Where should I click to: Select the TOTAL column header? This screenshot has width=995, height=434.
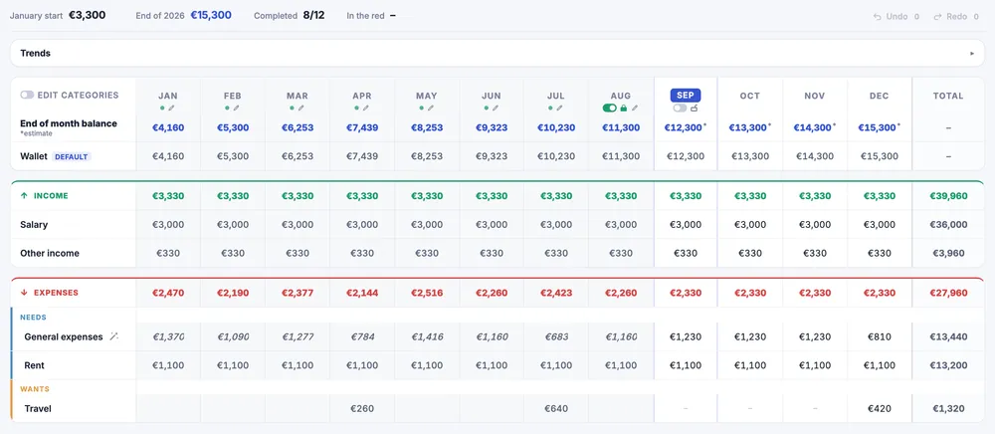(x=948, y=96)
